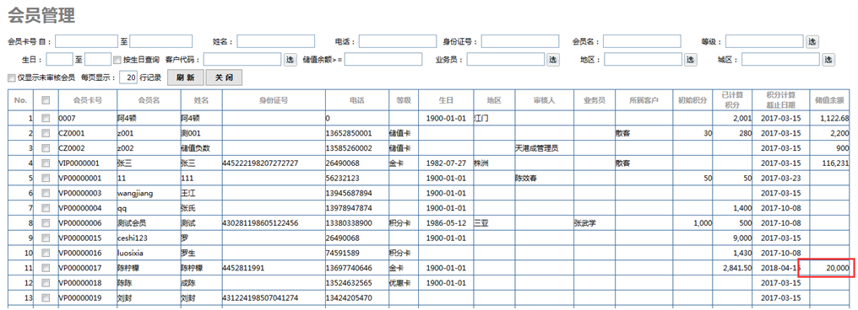Click the 关闭 button
Viewport: 858px width, 310px height.
224,77
